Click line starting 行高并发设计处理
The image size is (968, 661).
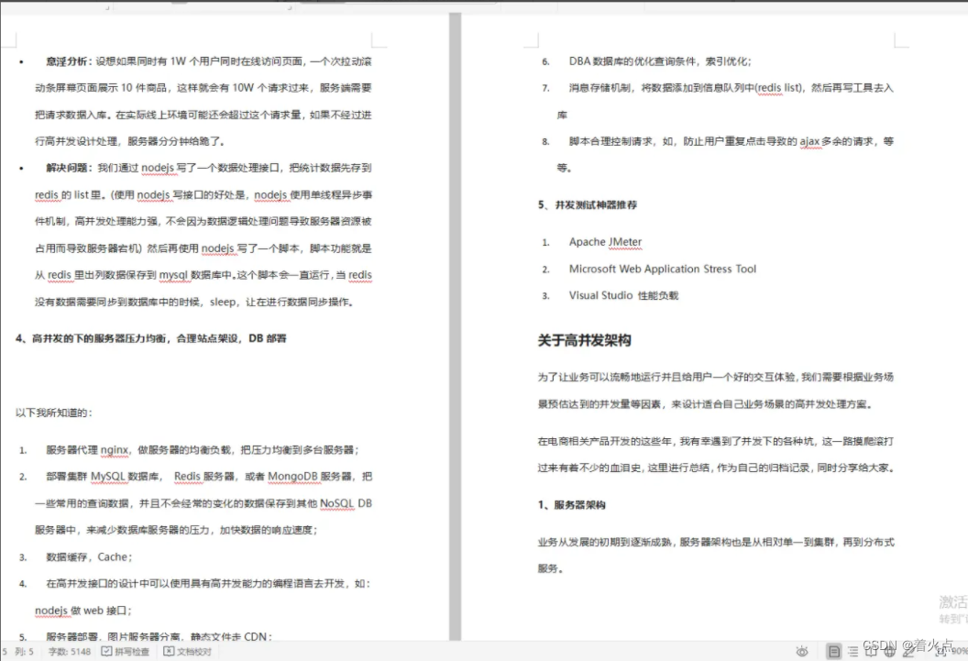(x=129, y=141)
